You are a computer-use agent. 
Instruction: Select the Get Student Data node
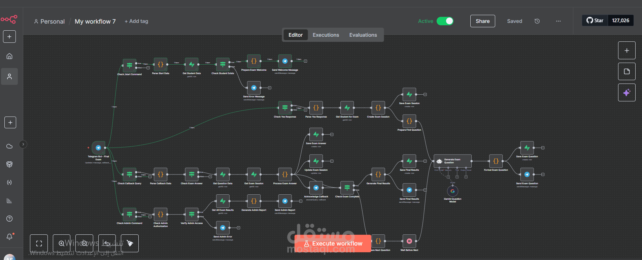pyautogui.click(x=192, y=64)
